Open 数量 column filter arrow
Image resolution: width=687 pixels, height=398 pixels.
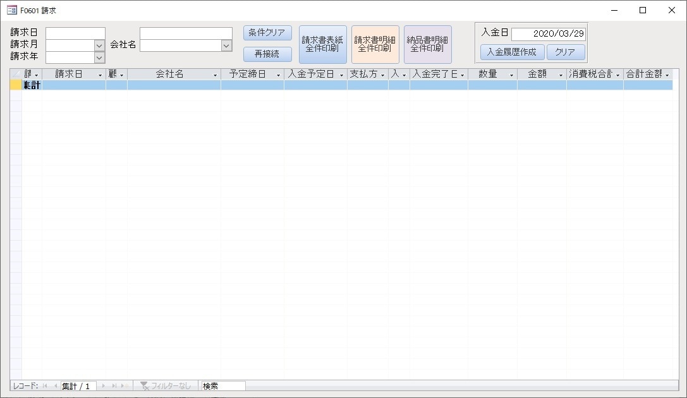coord(511,75)
